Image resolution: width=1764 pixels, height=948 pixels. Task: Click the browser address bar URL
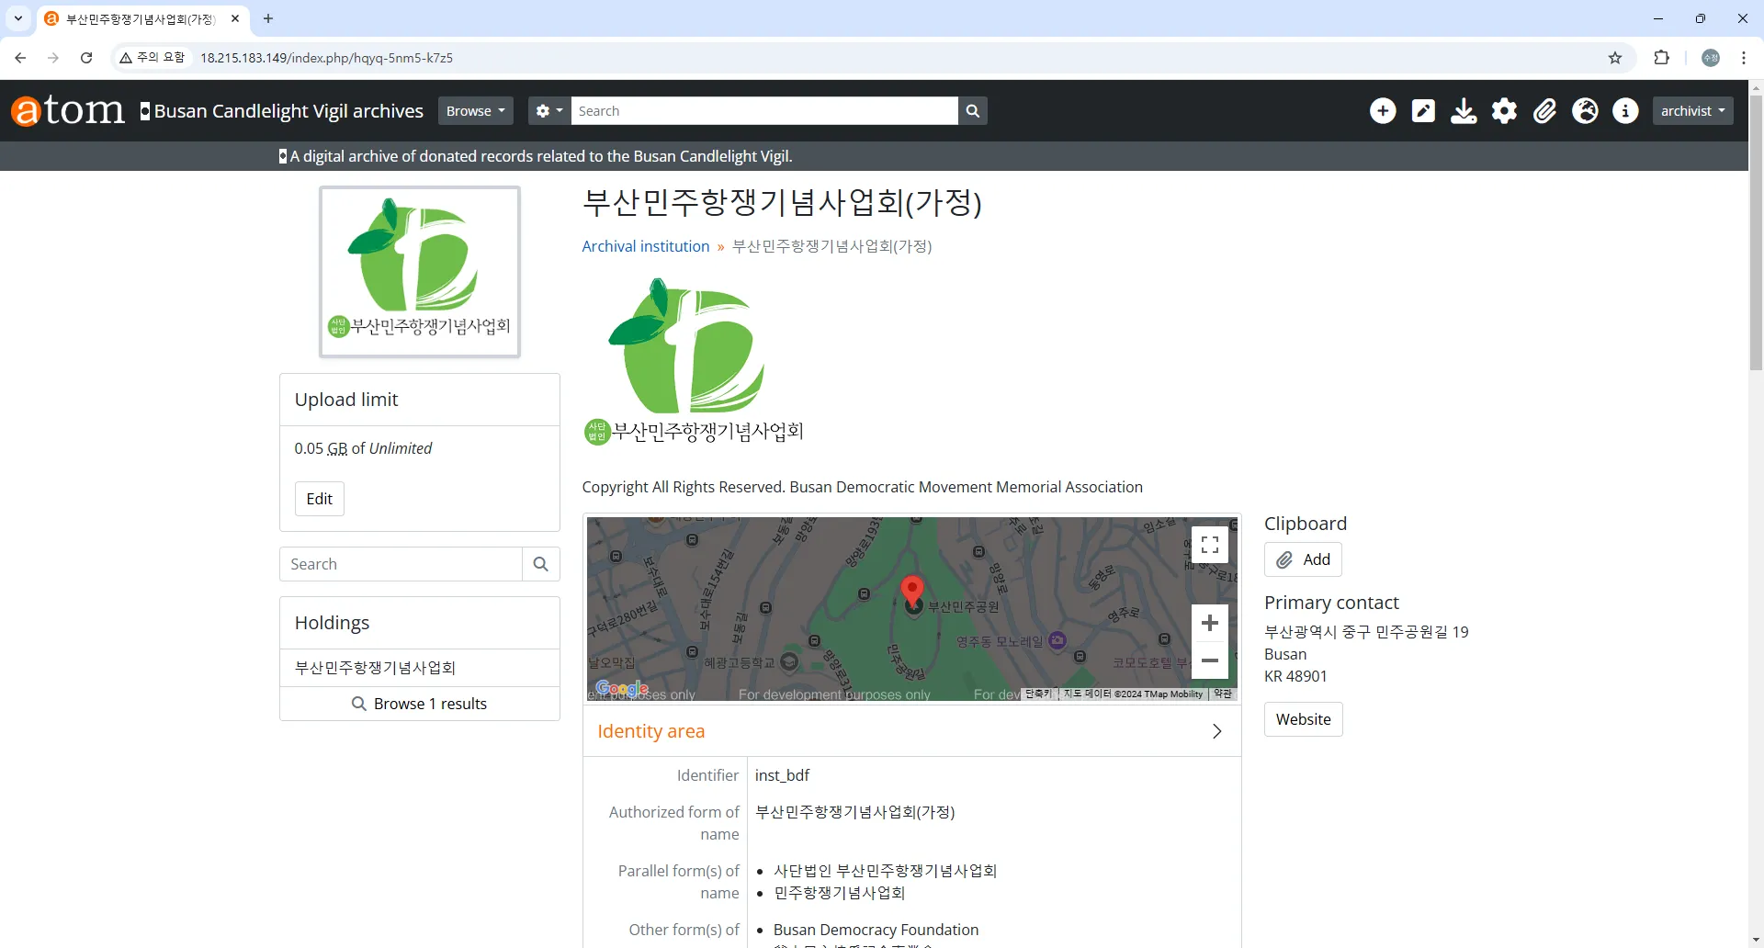click(327, 58)
